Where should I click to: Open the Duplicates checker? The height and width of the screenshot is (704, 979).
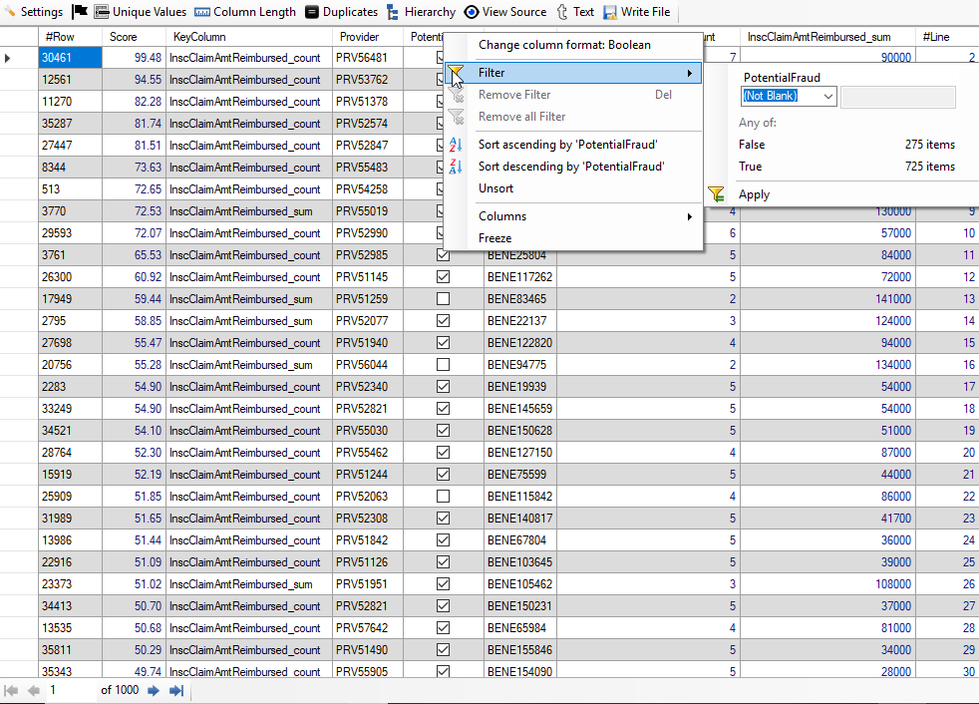pyautogui.click(x=341, y=12)
